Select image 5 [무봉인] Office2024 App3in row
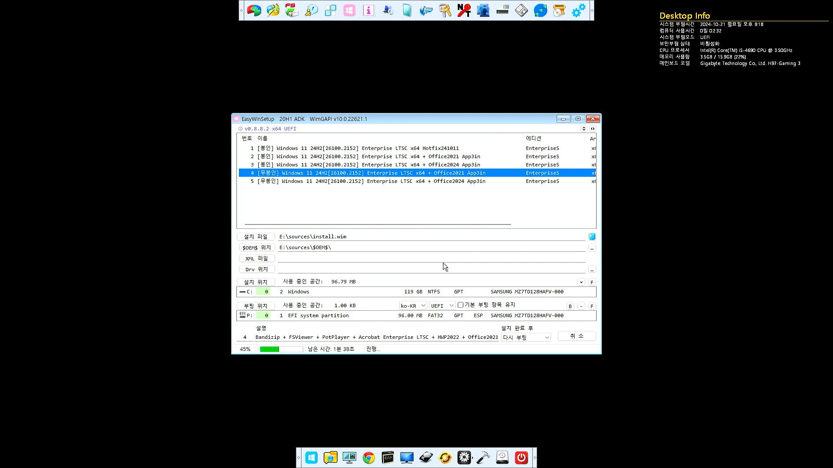This screenshot has width=833, height=468. pos(417,181)
